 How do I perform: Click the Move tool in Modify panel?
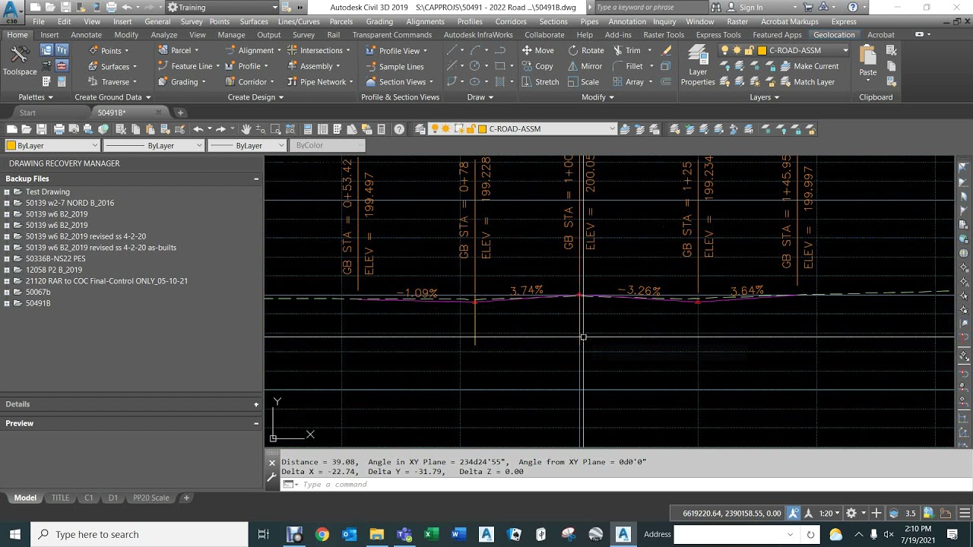537,50
